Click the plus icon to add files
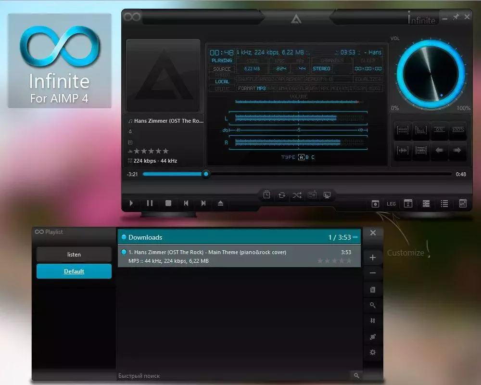This screenshot has width=481, height=385. click(x=372, y=257)
